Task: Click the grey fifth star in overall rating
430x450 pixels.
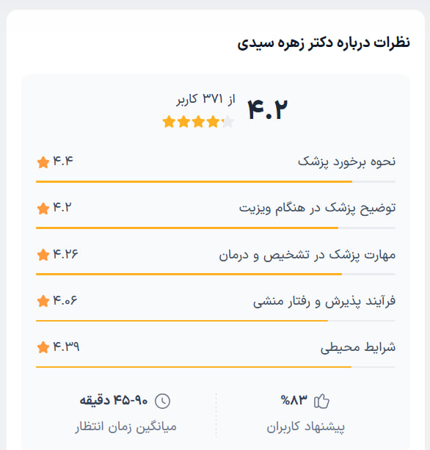Action: (228, 122)
